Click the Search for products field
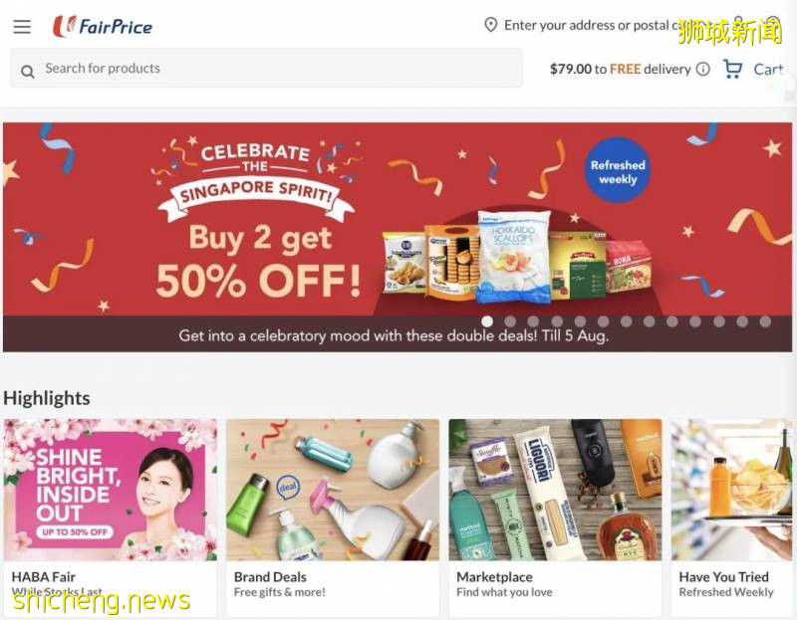Screen dimensions: 797x620 coord(266,68)
